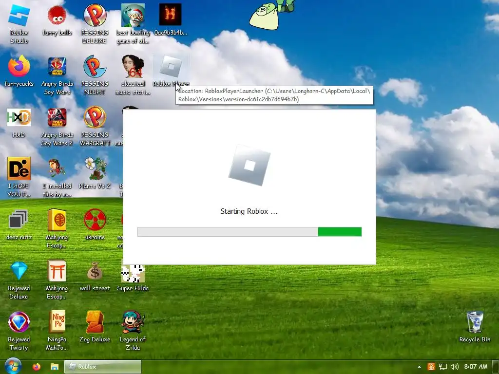
Task: Select the ukraine desktop icon
Action: pyautogui.click(x=95, y=224)
